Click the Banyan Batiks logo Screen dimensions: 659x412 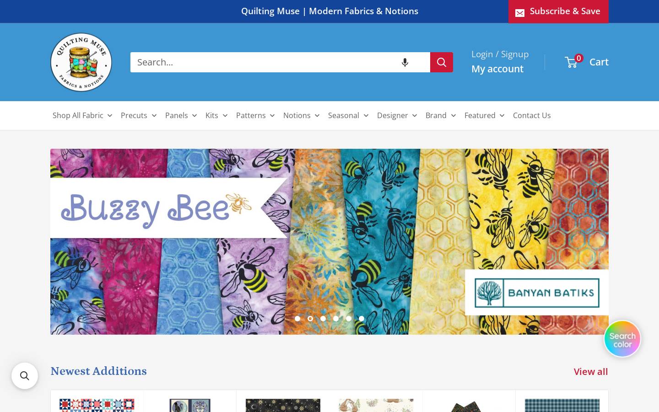point(537,293)
